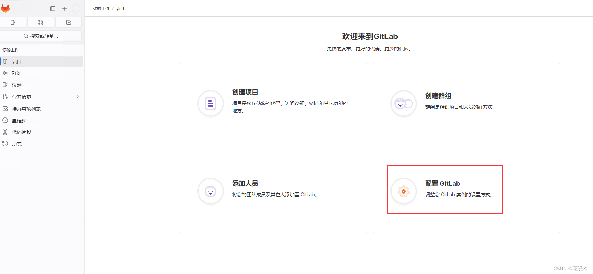Click the 你的工作 sidebar heading
The height and width of the screenshot is (274, 593).
[x=11, y=50]
